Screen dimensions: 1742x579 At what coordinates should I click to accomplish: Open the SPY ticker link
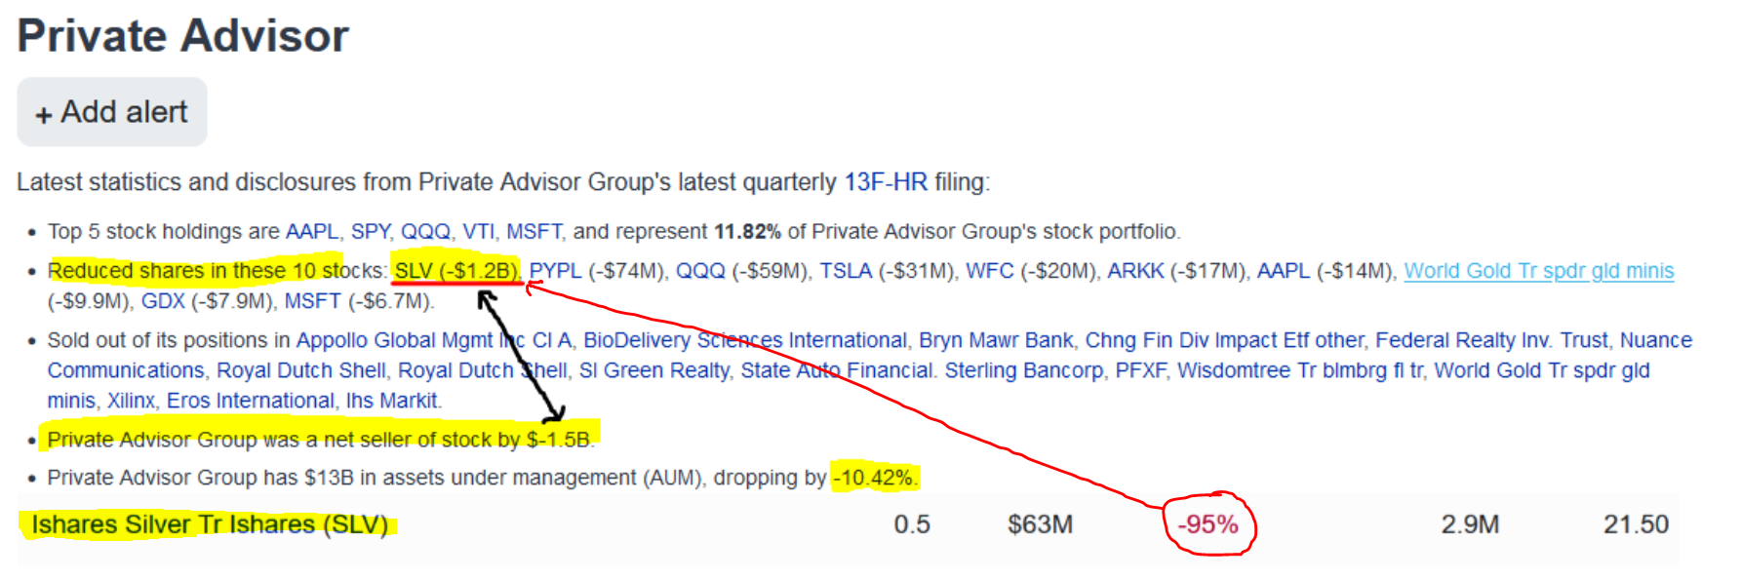coord(371,231)
